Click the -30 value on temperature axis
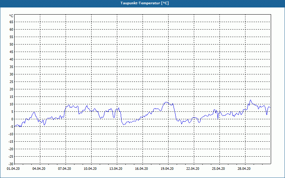This screenshot has width=285, height=178. [x=11, y=164]
